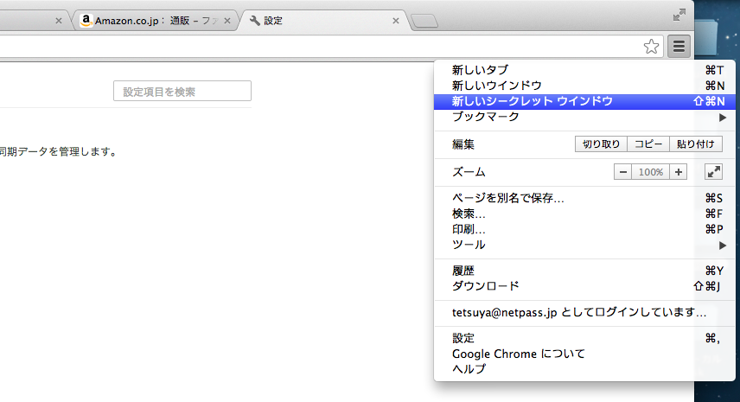Open the Chrome hamburger menu button

(x=679, y=46)
